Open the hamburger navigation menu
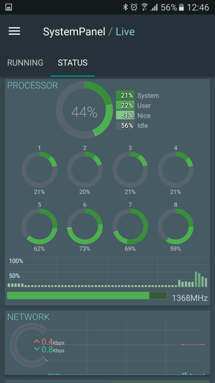The height and width of the screenshot is (383, 215). (x=15, y=31)
